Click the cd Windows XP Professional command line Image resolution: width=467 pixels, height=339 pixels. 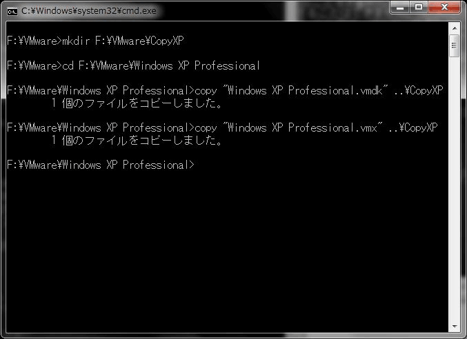pyautogui.click(x=133, y=65)
